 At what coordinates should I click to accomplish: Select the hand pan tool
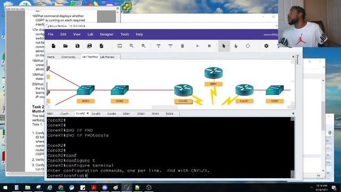tap(236, 46)
